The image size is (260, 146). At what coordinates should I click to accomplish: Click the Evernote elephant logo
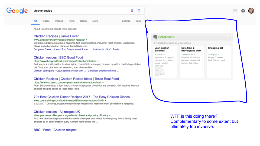[x=155, y=37]
